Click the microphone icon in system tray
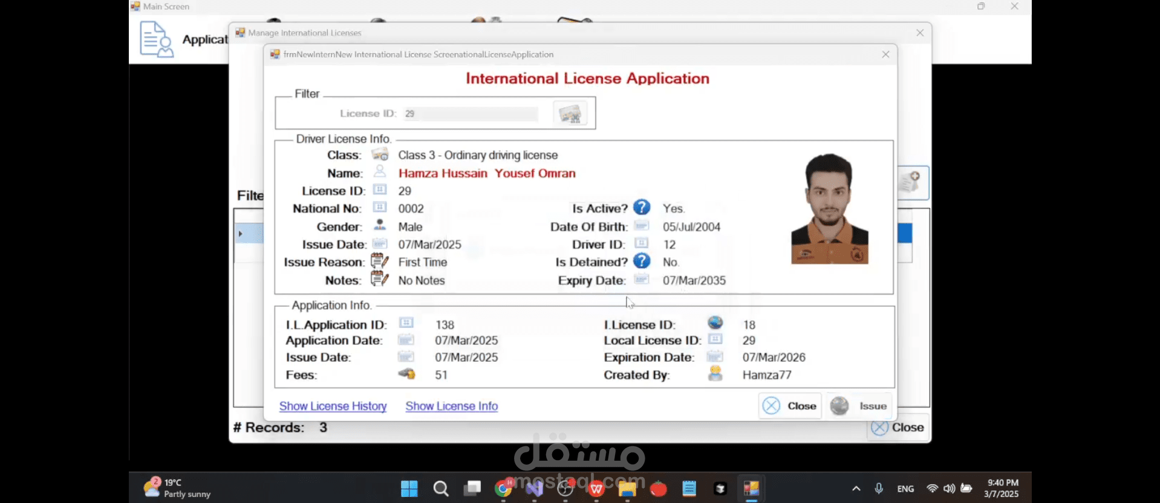This screenshot has width=1160, height=503. pos(879,489)
